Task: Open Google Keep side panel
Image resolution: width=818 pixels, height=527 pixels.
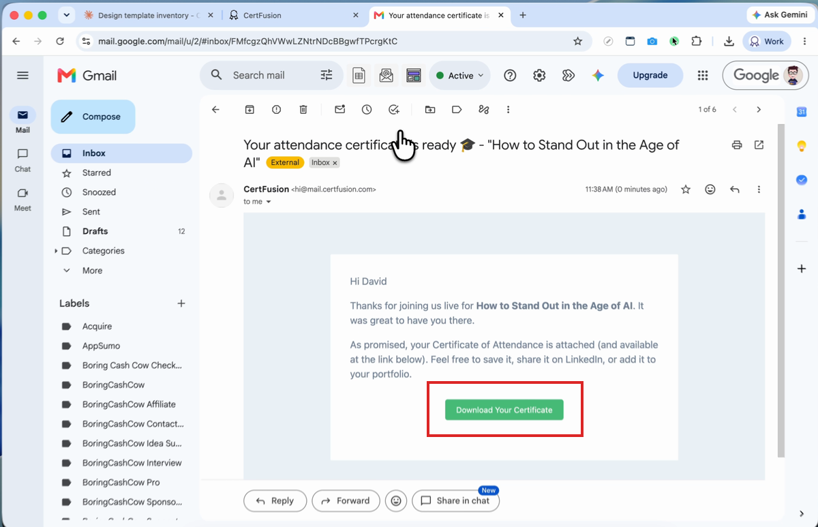Action: 802,146
